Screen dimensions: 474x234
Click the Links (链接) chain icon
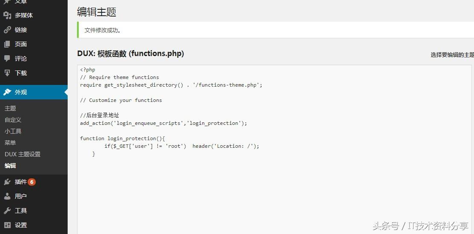tap(7, 30)
